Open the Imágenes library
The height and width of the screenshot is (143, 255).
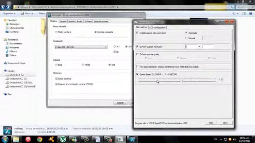(14, 47)
